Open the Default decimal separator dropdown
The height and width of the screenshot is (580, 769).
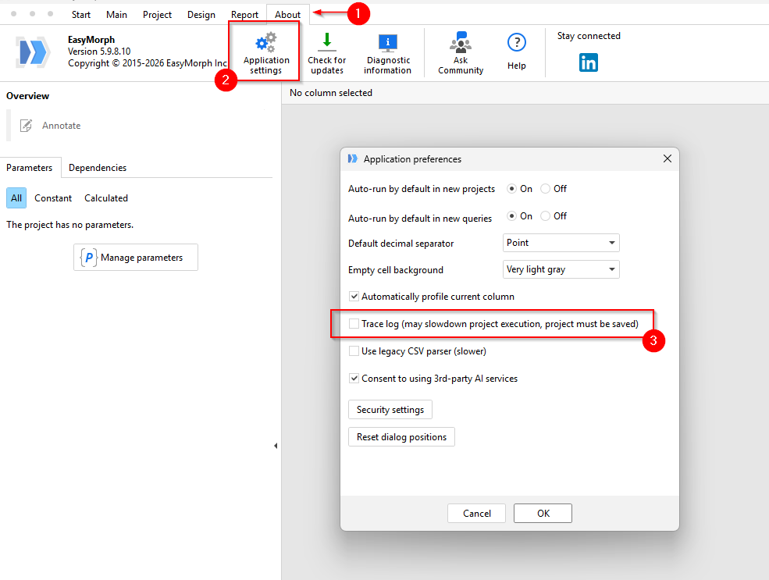pos(561,243)
